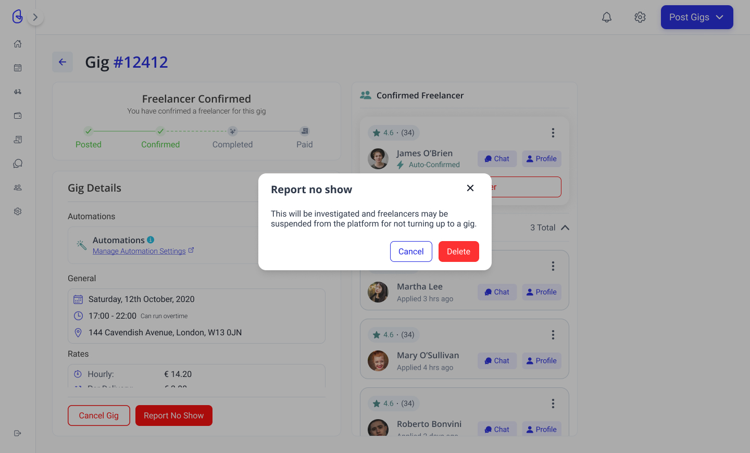The height and width of the screenshot is (453, 750).
Task: Click logout icon at sidebar bottom
Action: pos(18,433)
